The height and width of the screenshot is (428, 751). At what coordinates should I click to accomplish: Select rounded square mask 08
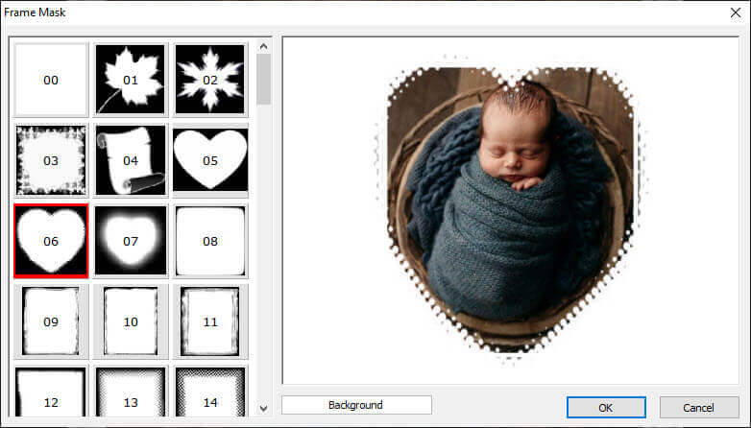pyautogui.click(x=209, y=241)
